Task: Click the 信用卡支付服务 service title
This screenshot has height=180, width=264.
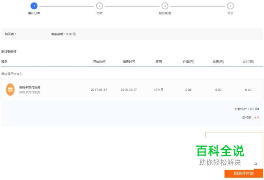Action: tap(30, 87)
